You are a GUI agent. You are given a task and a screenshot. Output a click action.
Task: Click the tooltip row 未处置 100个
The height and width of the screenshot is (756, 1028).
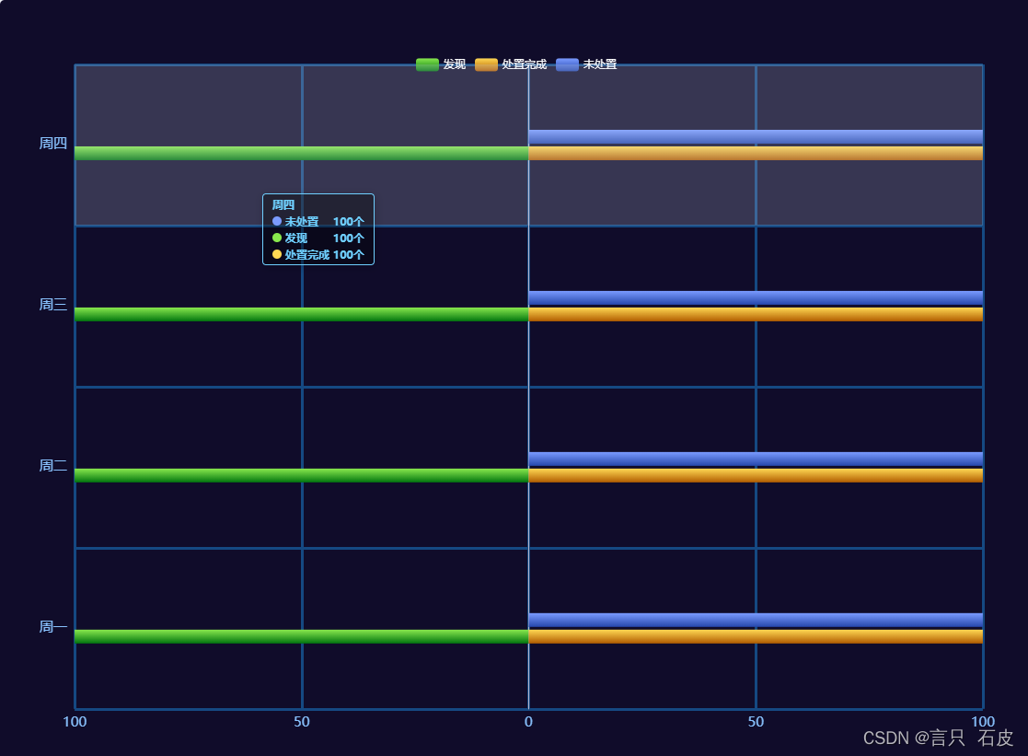point(318,222)
